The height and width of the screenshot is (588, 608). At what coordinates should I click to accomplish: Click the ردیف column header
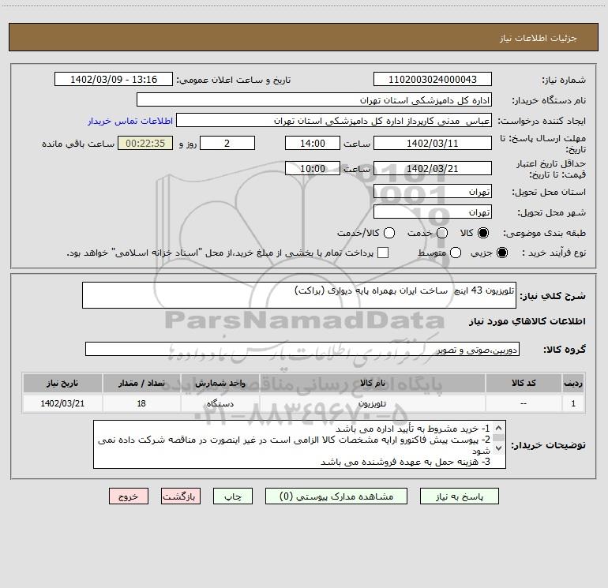click(573, 383)
